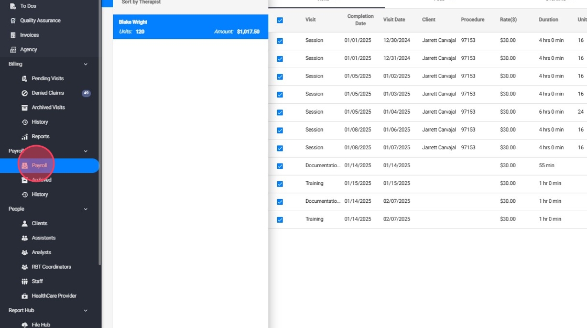
Task: Sort table by Visit Date column header
Action: pos(394,20)
